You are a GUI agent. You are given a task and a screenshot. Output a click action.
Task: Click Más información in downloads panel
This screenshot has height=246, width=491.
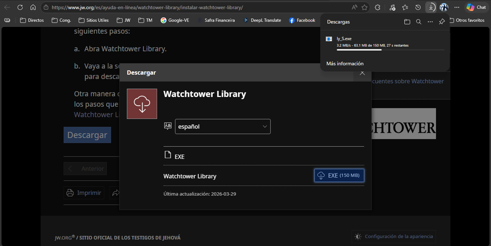tap(345, 63)
